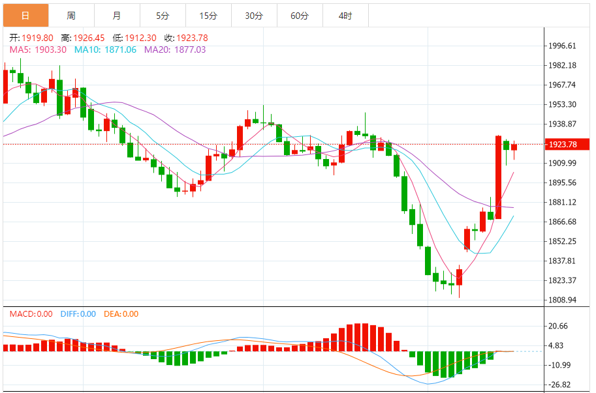Click the low price 1912.30 value
The width and height of the screenshot is (596, 393).
pyautogui.click(x=140, y=38)
